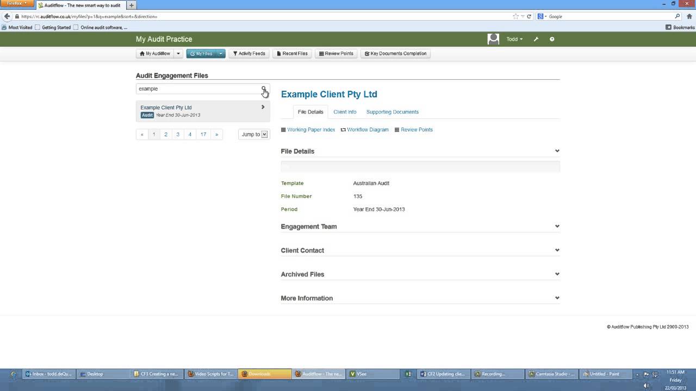
Task: Switch to VSee taskbar item
Action: (x=373, y=374)
